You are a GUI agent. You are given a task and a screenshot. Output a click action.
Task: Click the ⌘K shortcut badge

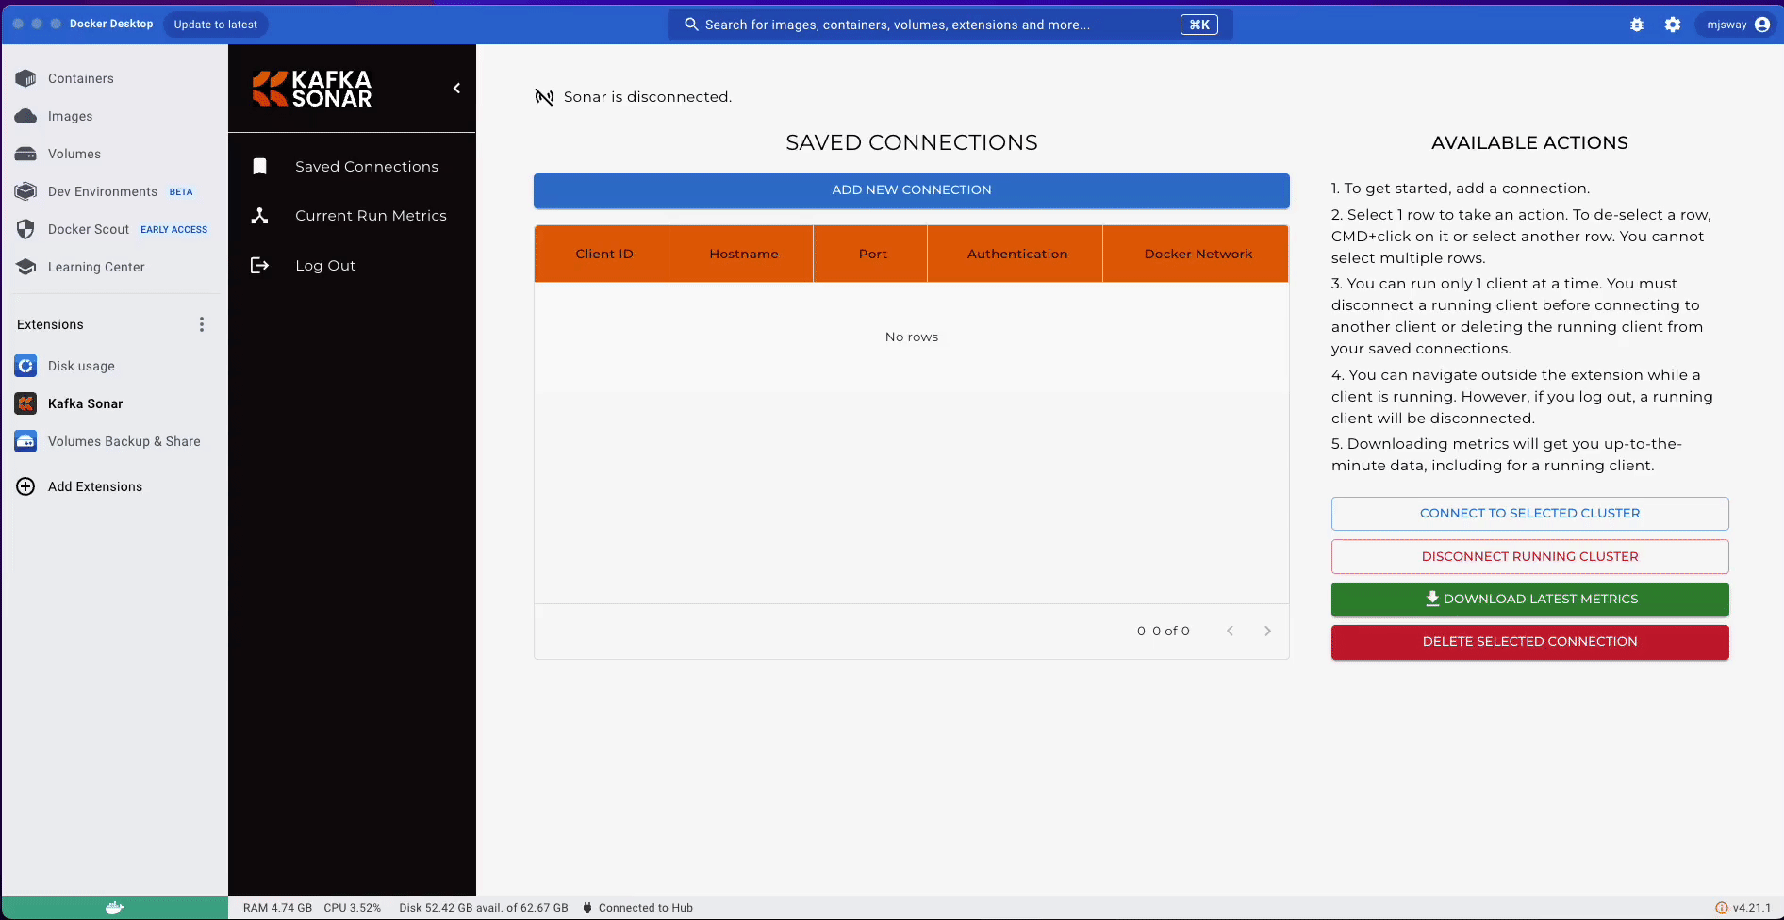[1199, 25]
